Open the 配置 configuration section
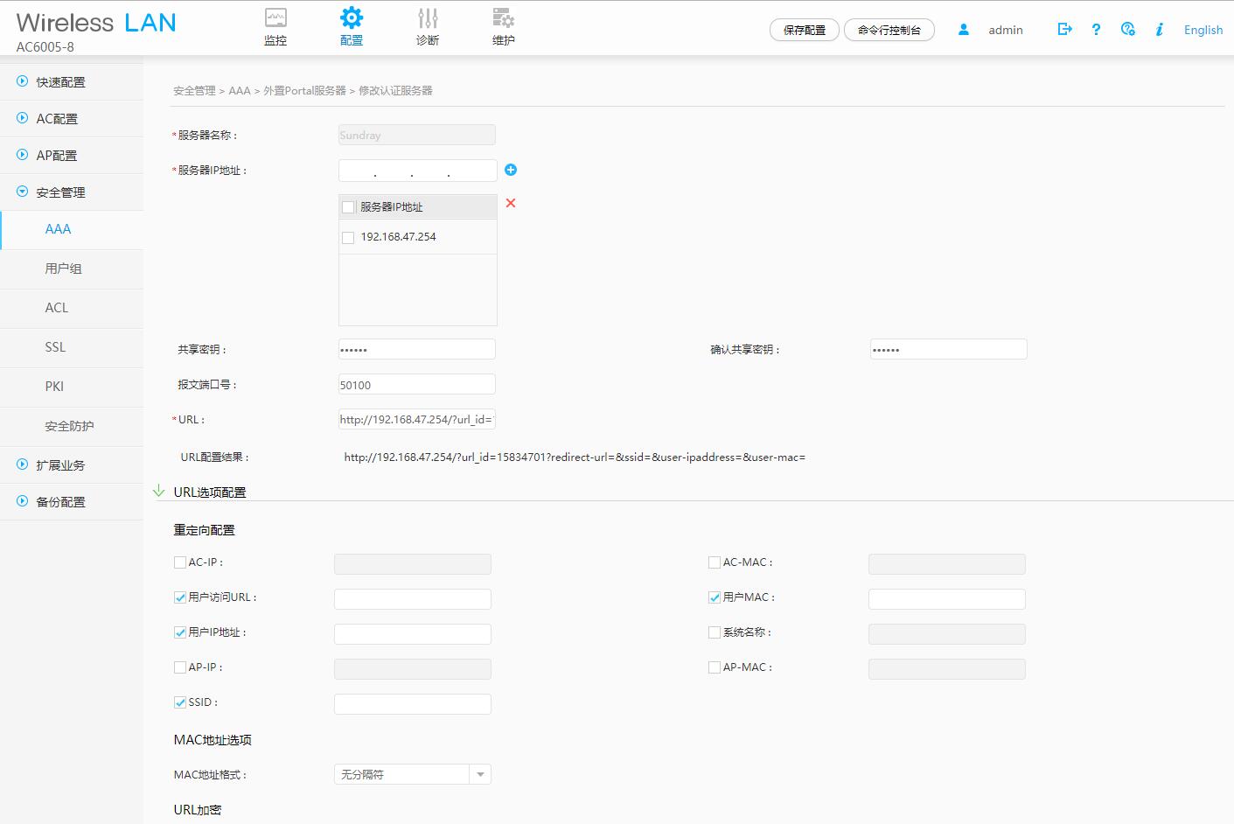Screen dimensions: 1234x824 [352, 27]
